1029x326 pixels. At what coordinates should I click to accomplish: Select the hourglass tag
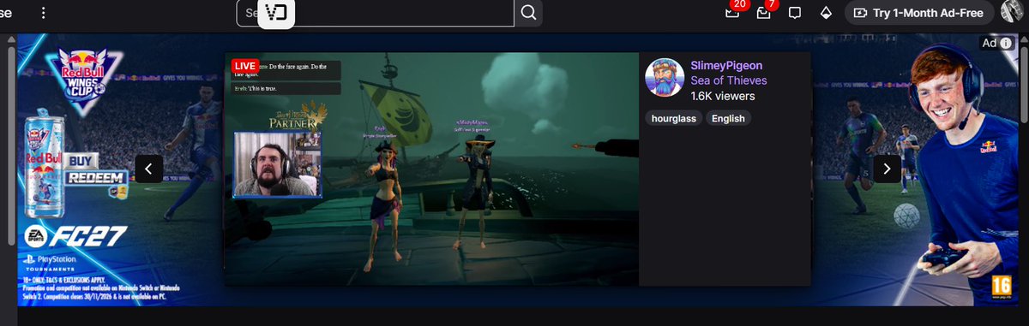(673, 118)
